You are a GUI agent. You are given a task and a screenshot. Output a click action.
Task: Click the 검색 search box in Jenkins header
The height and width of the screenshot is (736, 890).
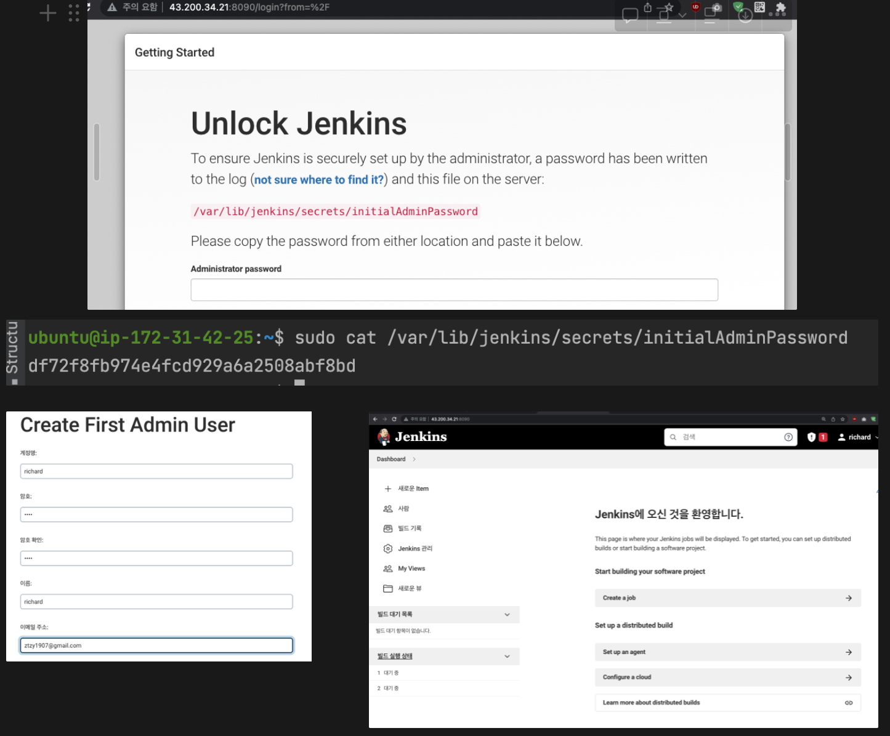tap(730, 437)
